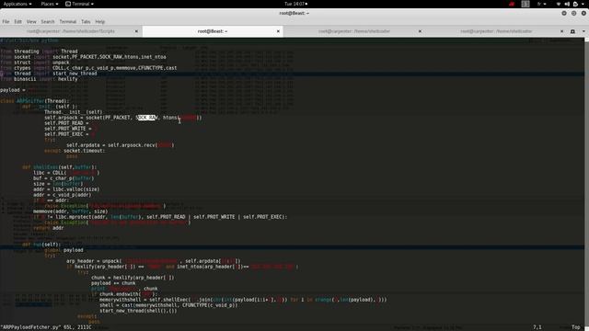This screenshot has height=331, width=589.
Task: Click the network wifi icon in system tray
Action: [559, 4]
